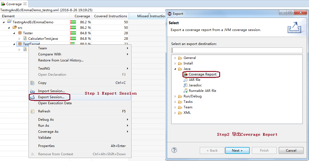Click the Element column header
Viewport: 309px width, 161px height.
[x=35, y=16]
